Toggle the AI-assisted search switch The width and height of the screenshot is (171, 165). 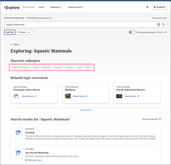(132, 32)
